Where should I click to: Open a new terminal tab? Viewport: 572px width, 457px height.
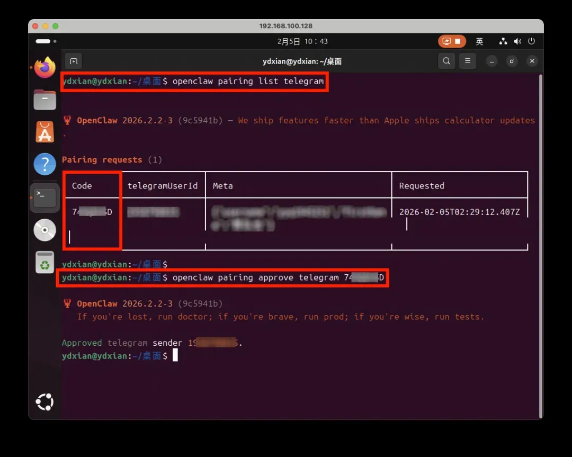tap(74, 61)
